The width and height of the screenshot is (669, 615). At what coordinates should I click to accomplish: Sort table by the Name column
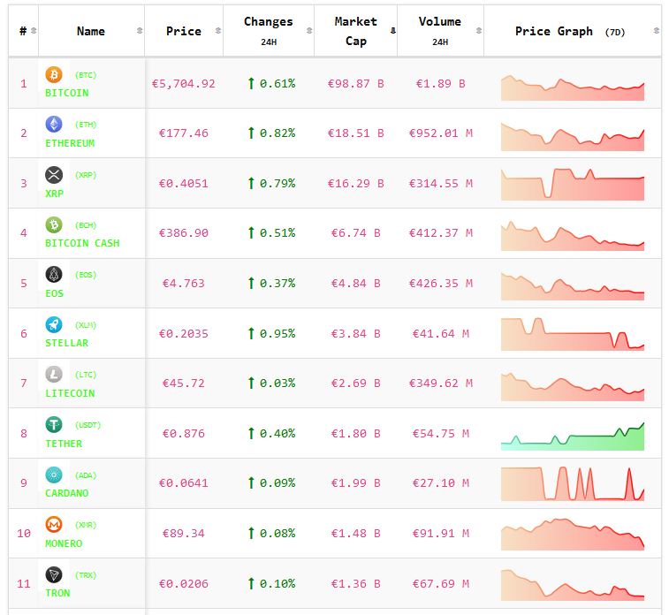point(140,31)
